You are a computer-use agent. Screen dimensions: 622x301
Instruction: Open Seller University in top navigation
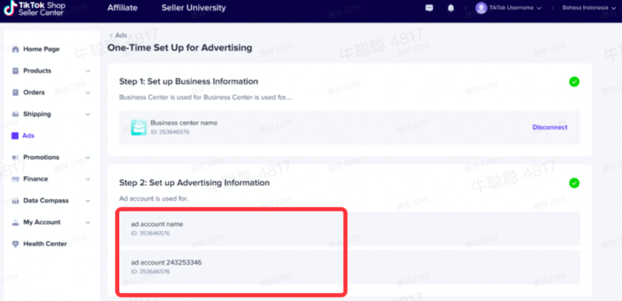pyautogui.click(x=193, y=8)
